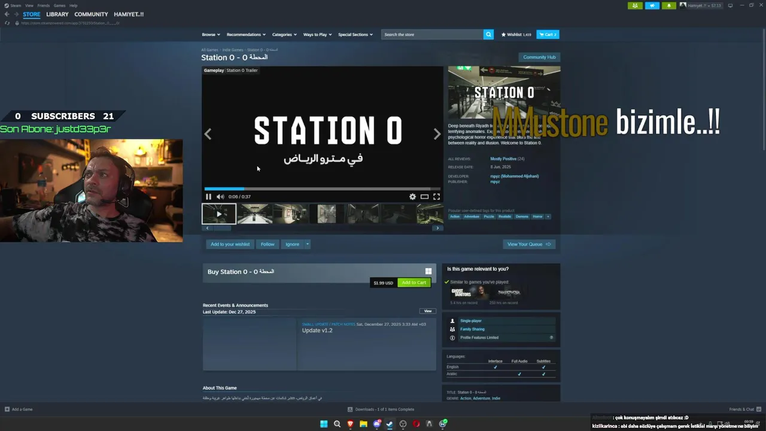
Task: Click Add to your wishlist
Action: 230,244
